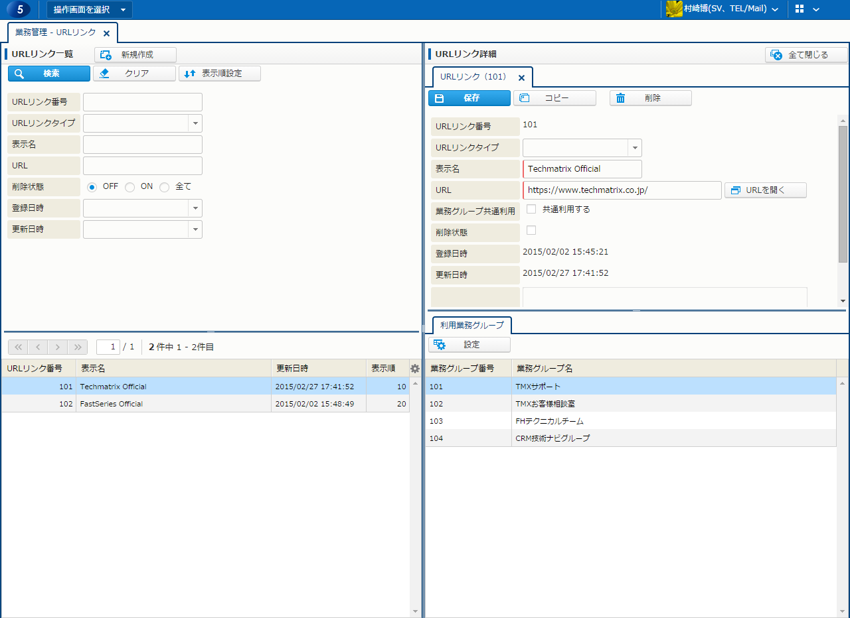850x618 pixels.
Task: Click the 検索 magnifier search button
Action: click(48, 74)
